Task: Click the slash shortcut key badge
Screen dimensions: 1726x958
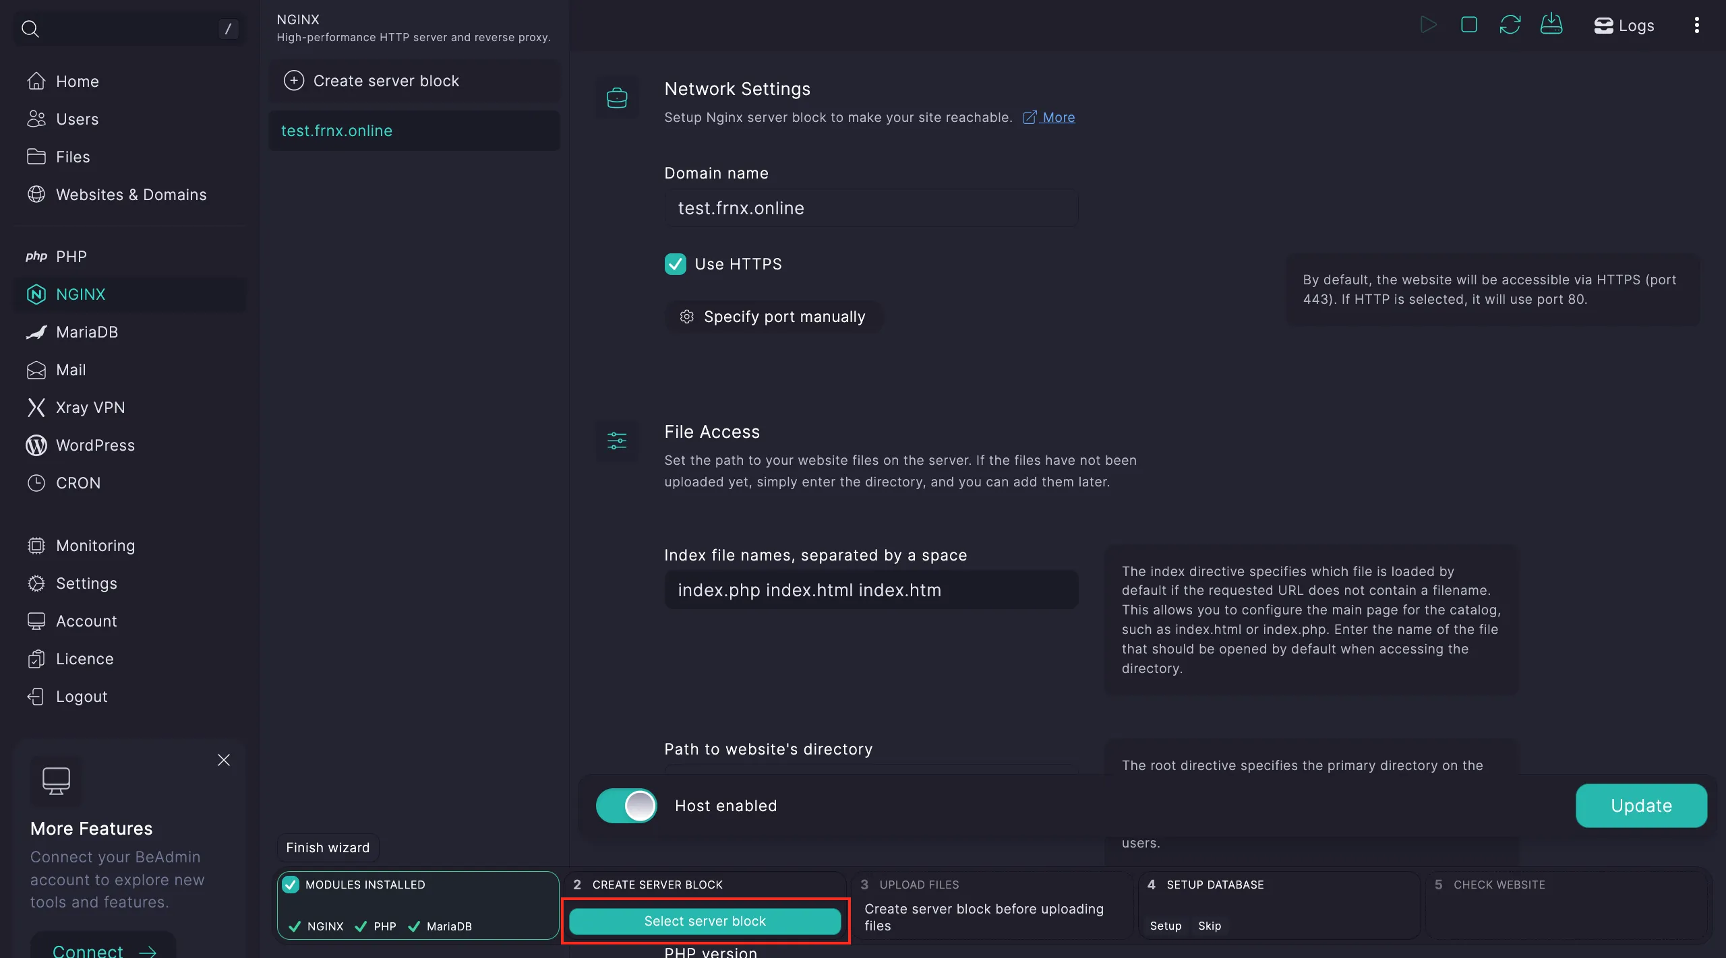Action: [228, 28]
